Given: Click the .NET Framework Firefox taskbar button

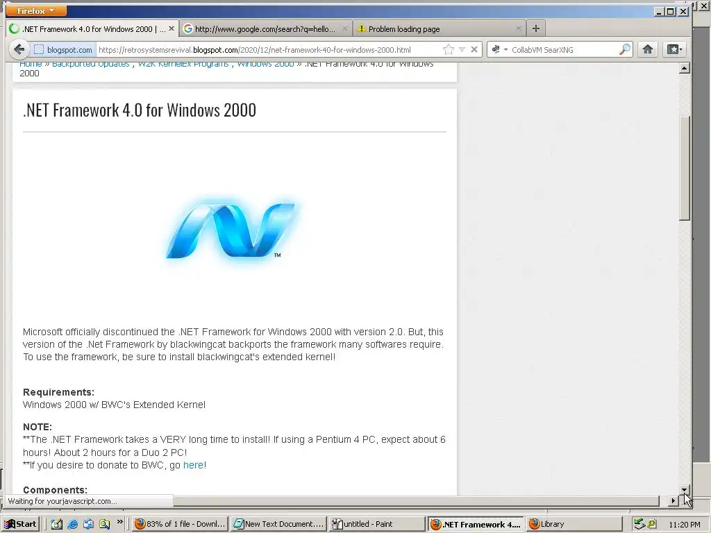Looking at the screenshot, I should pos(475,524).
